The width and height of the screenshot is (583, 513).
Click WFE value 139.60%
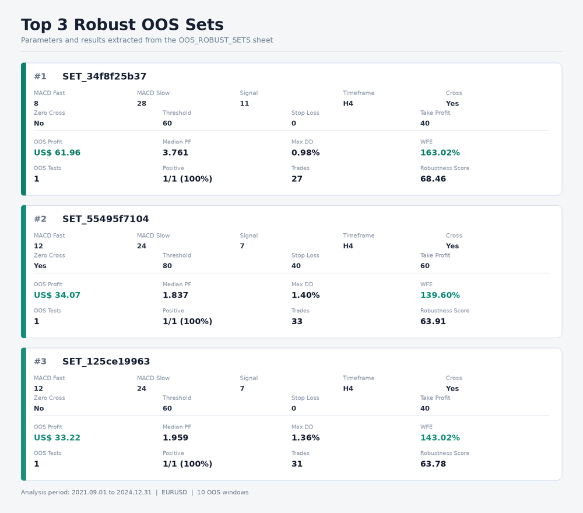pyautogui.click(x=440, y=295)
